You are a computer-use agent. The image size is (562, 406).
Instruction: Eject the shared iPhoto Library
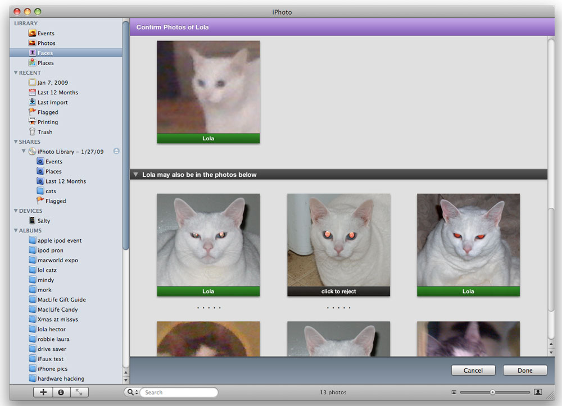pyautogui.click(x=116, y=152)
